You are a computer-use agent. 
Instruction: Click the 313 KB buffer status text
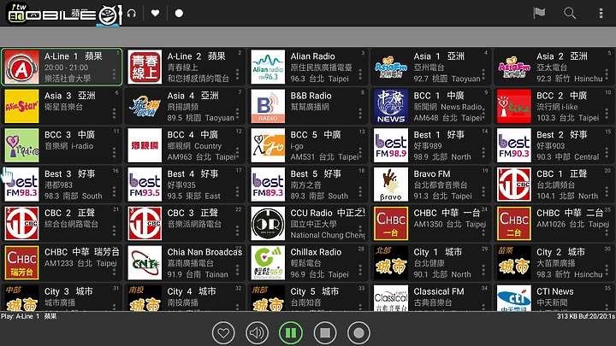[586, 316]
